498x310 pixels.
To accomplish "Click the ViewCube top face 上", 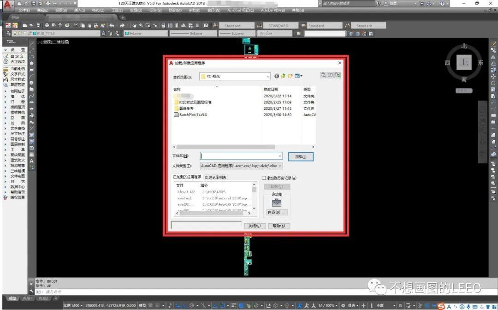I will coord(464,62).
